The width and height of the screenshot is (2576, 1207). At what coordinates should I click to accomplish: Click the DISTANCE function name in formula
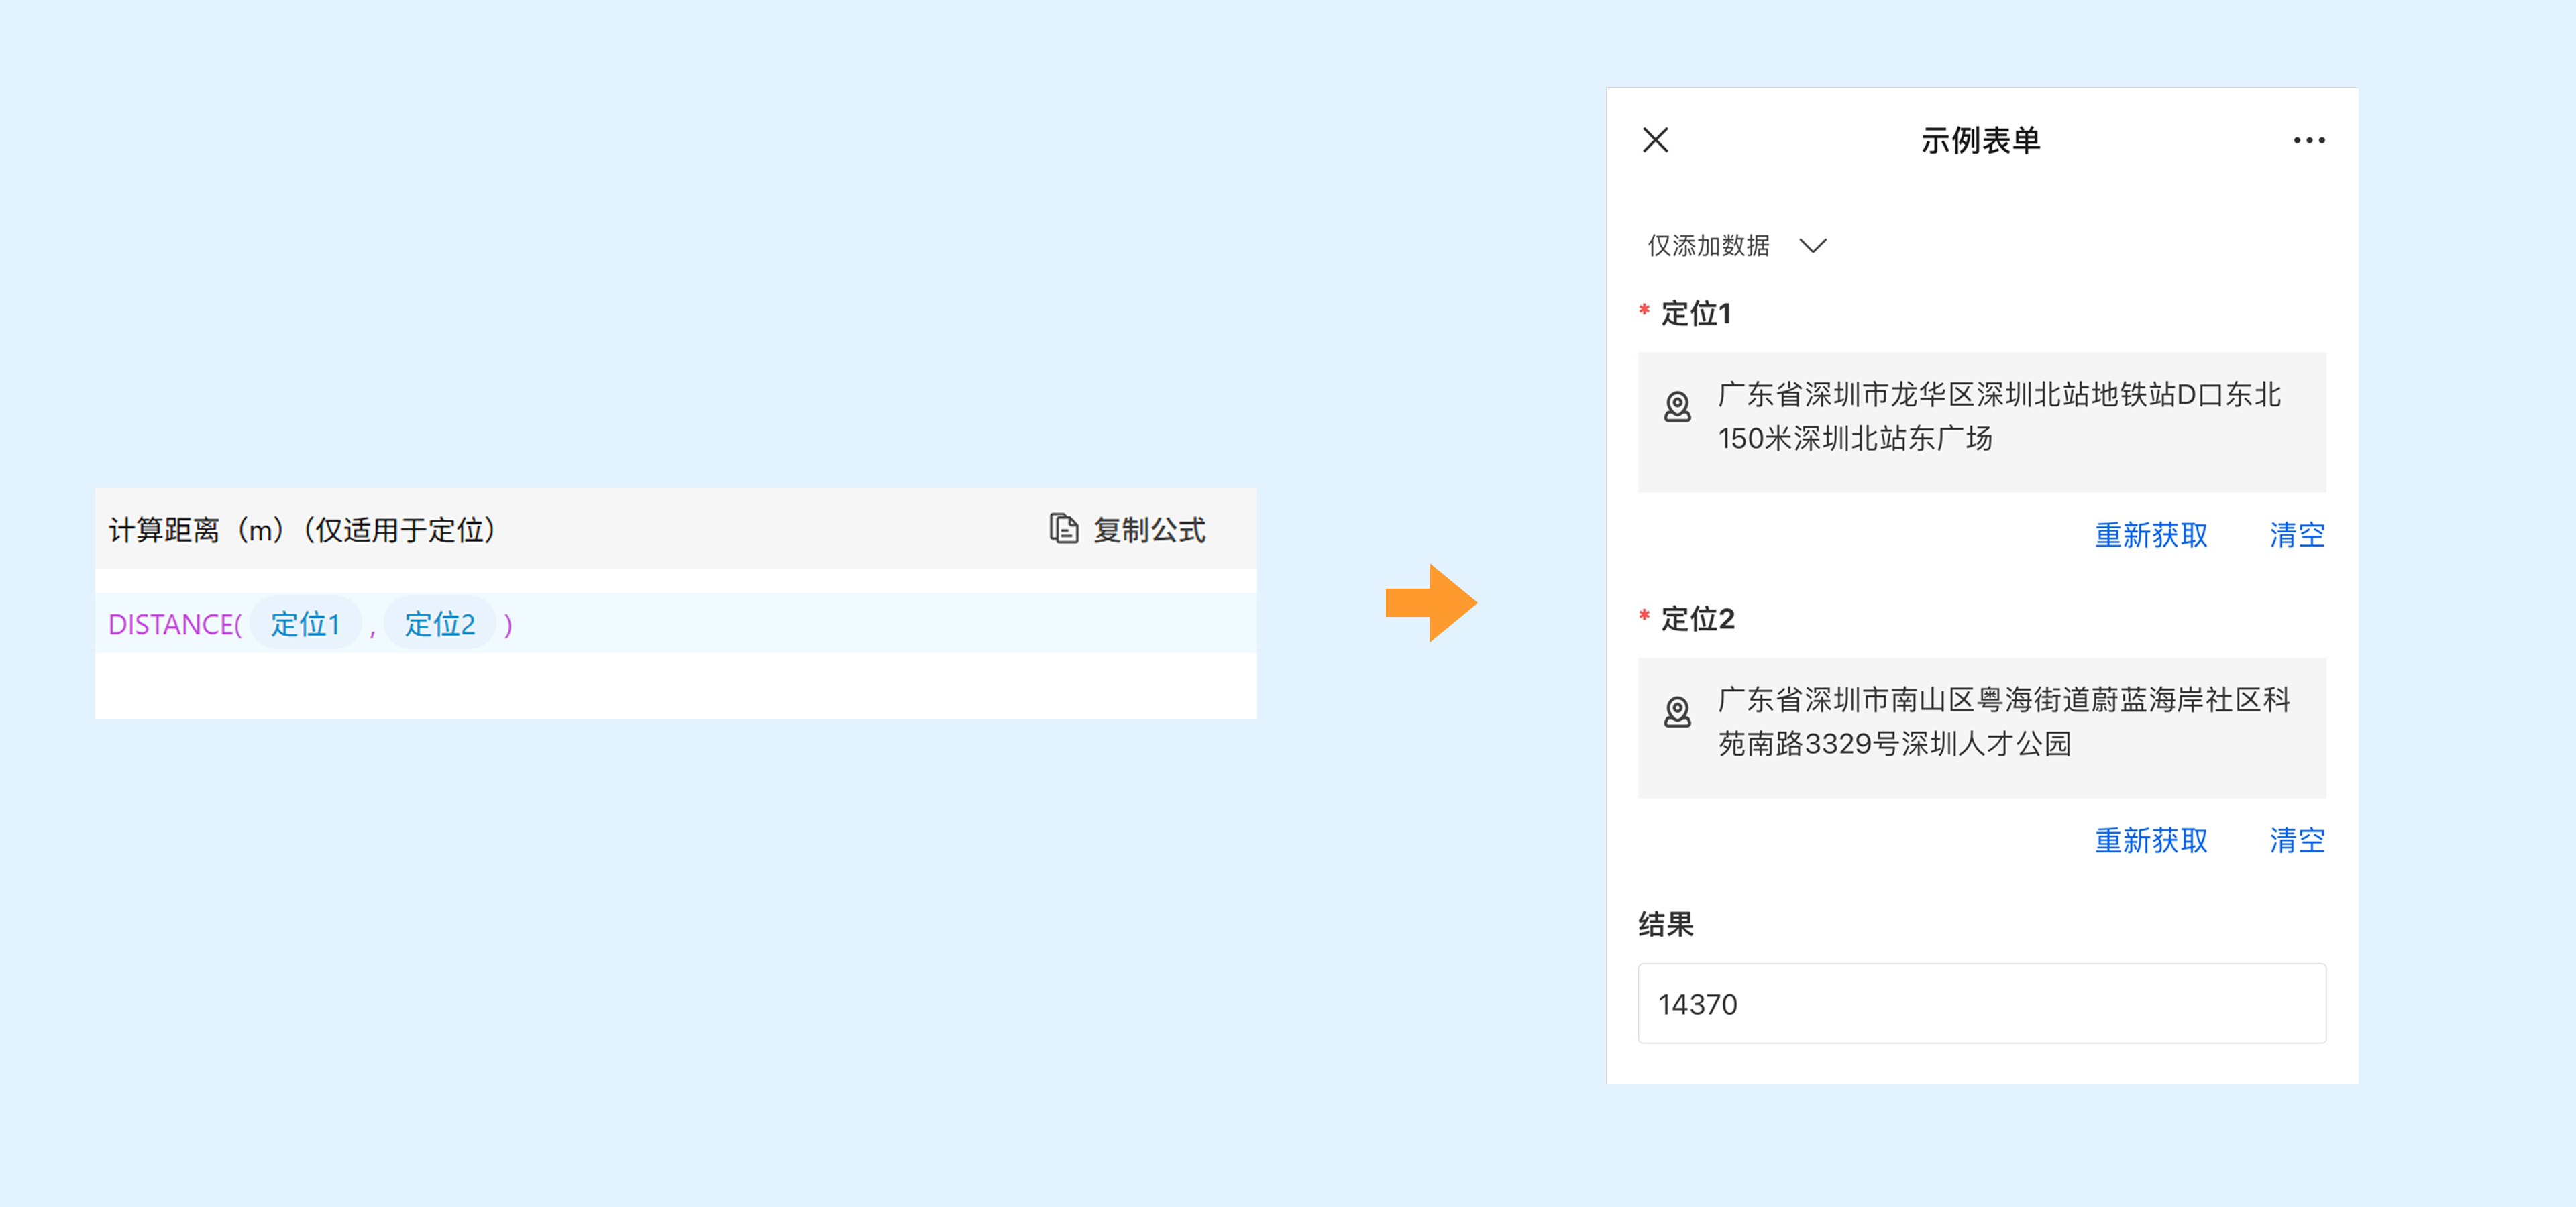171,624
